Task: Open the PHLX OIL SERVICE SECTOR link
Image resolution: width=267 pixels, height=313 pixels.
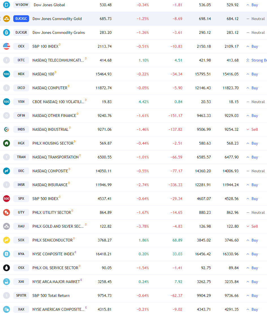Action: (x=55, y=268)
